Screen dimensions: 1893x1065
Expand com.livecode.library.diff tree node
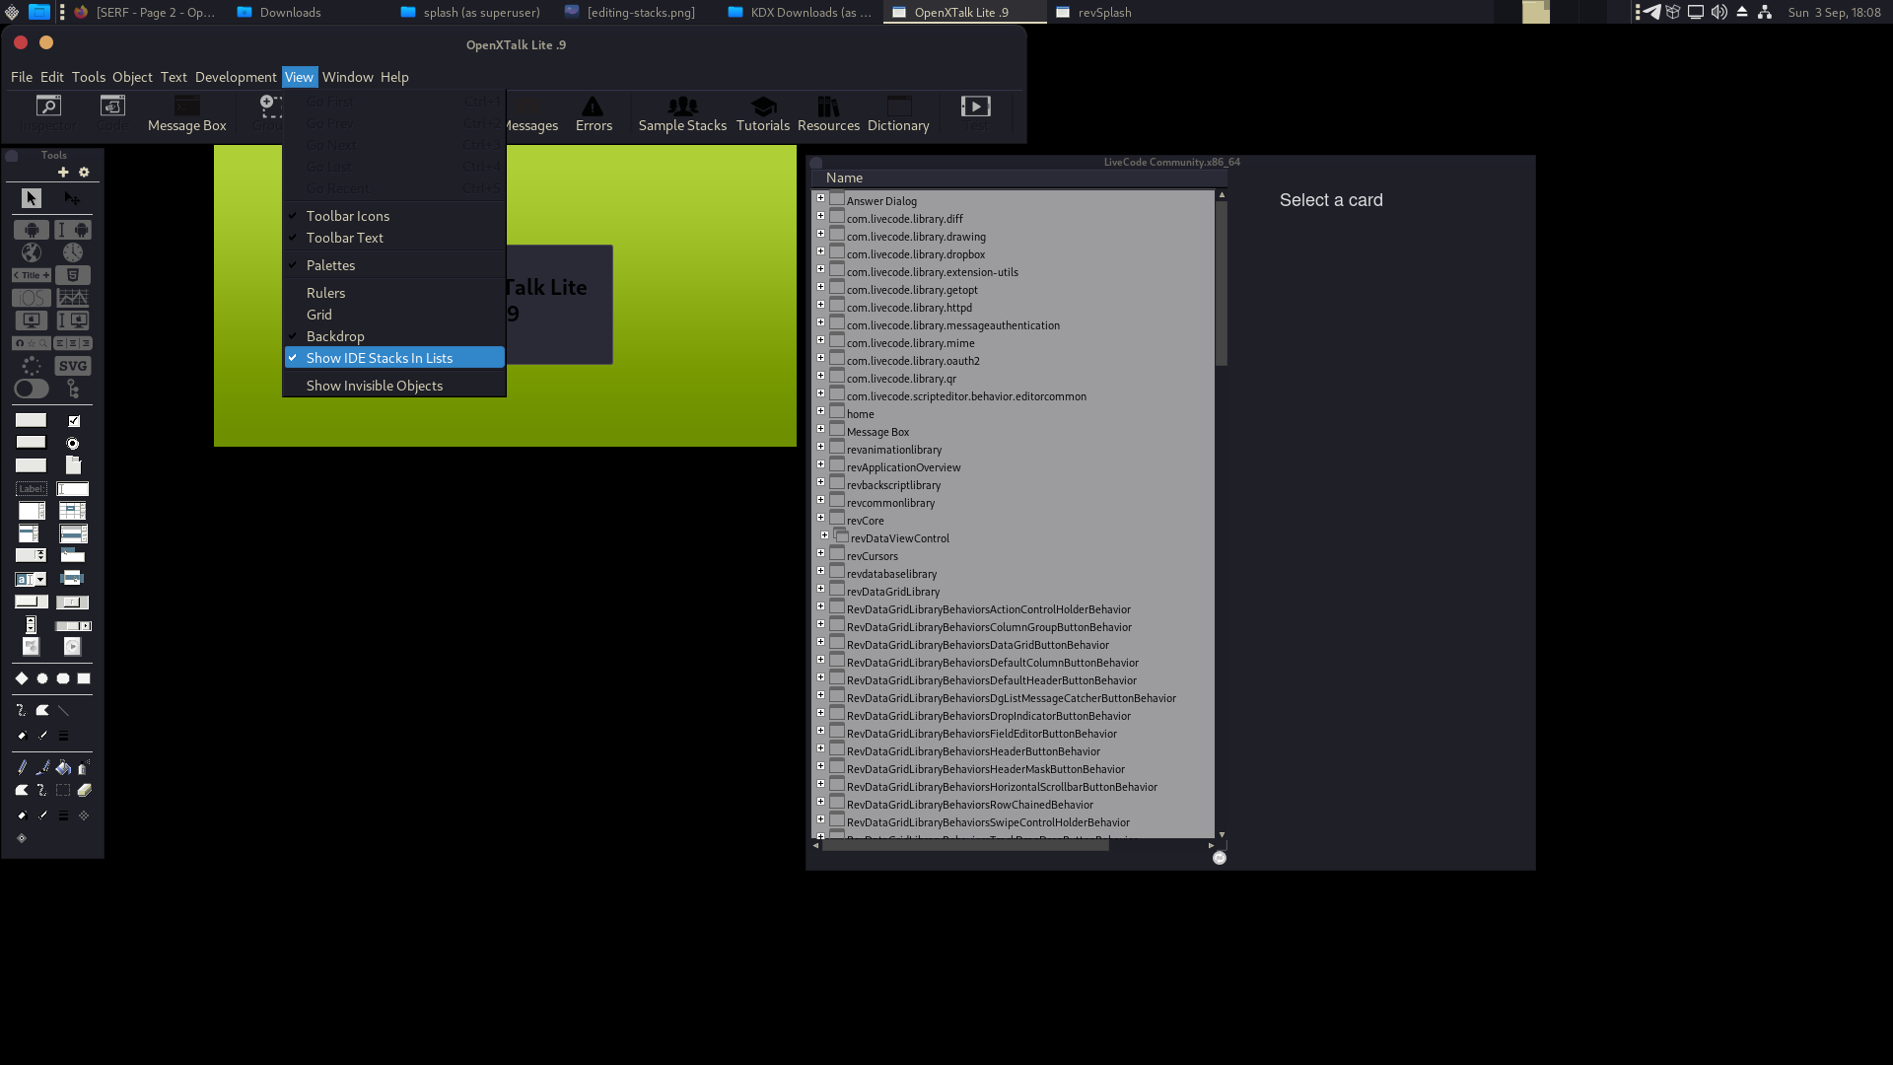[x=820, y=216]
